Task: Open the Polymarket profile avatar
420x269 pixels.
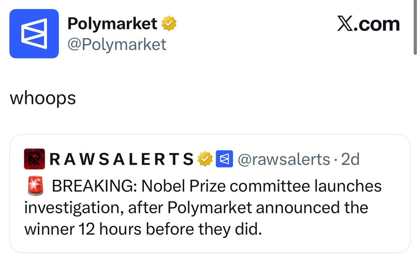Action: (x=34, y=33)
